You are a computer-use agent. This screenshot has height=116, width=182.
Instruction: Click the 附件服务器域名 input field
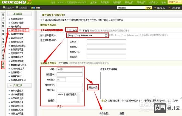click(x=88, y=35)
